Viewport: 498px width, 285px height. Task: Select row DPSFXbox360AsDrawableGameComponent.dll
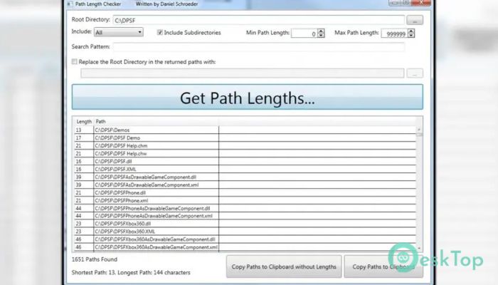click(245, 239)
